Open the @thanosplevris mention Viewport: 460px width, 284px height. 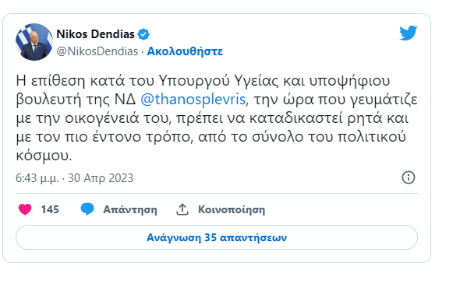193,100
